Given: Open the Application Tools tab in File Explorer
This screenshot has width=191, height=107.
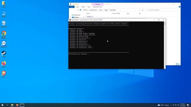Looking at the screenshot, I should click(98, 7).
